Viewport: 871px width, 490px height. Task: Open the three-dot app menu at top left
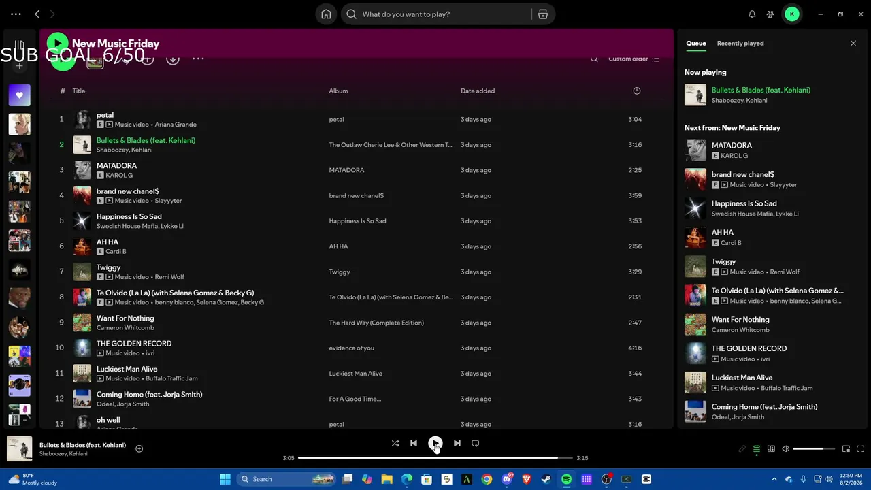tap(16, 14)
